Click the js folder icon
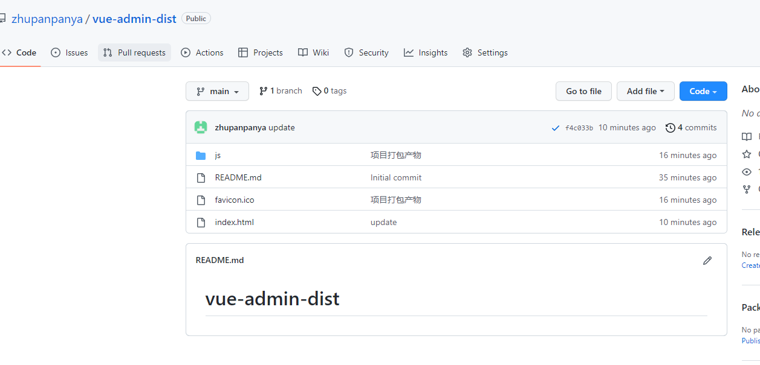The image size is (760, 365). tap(201, 156)
